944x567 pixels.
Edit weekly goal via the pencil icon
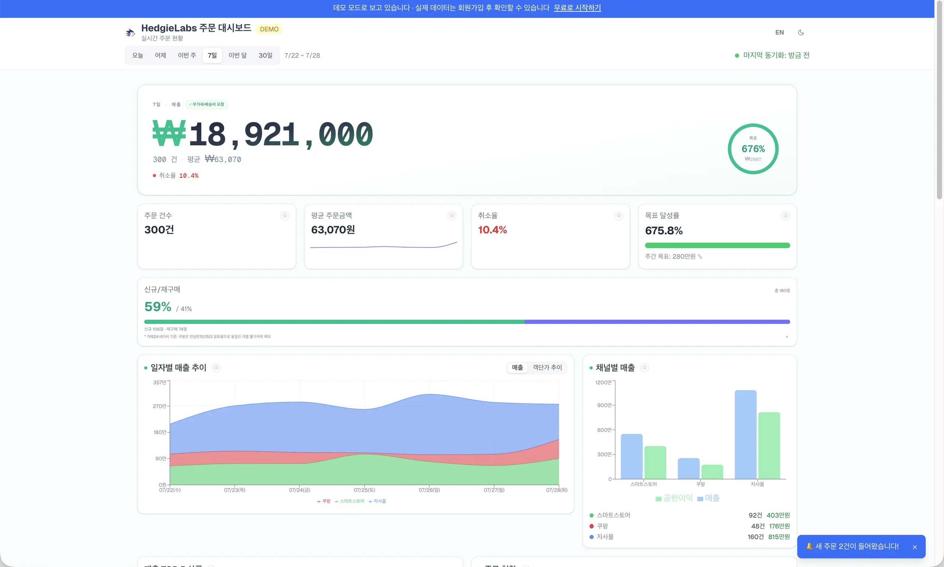(700, 256)
